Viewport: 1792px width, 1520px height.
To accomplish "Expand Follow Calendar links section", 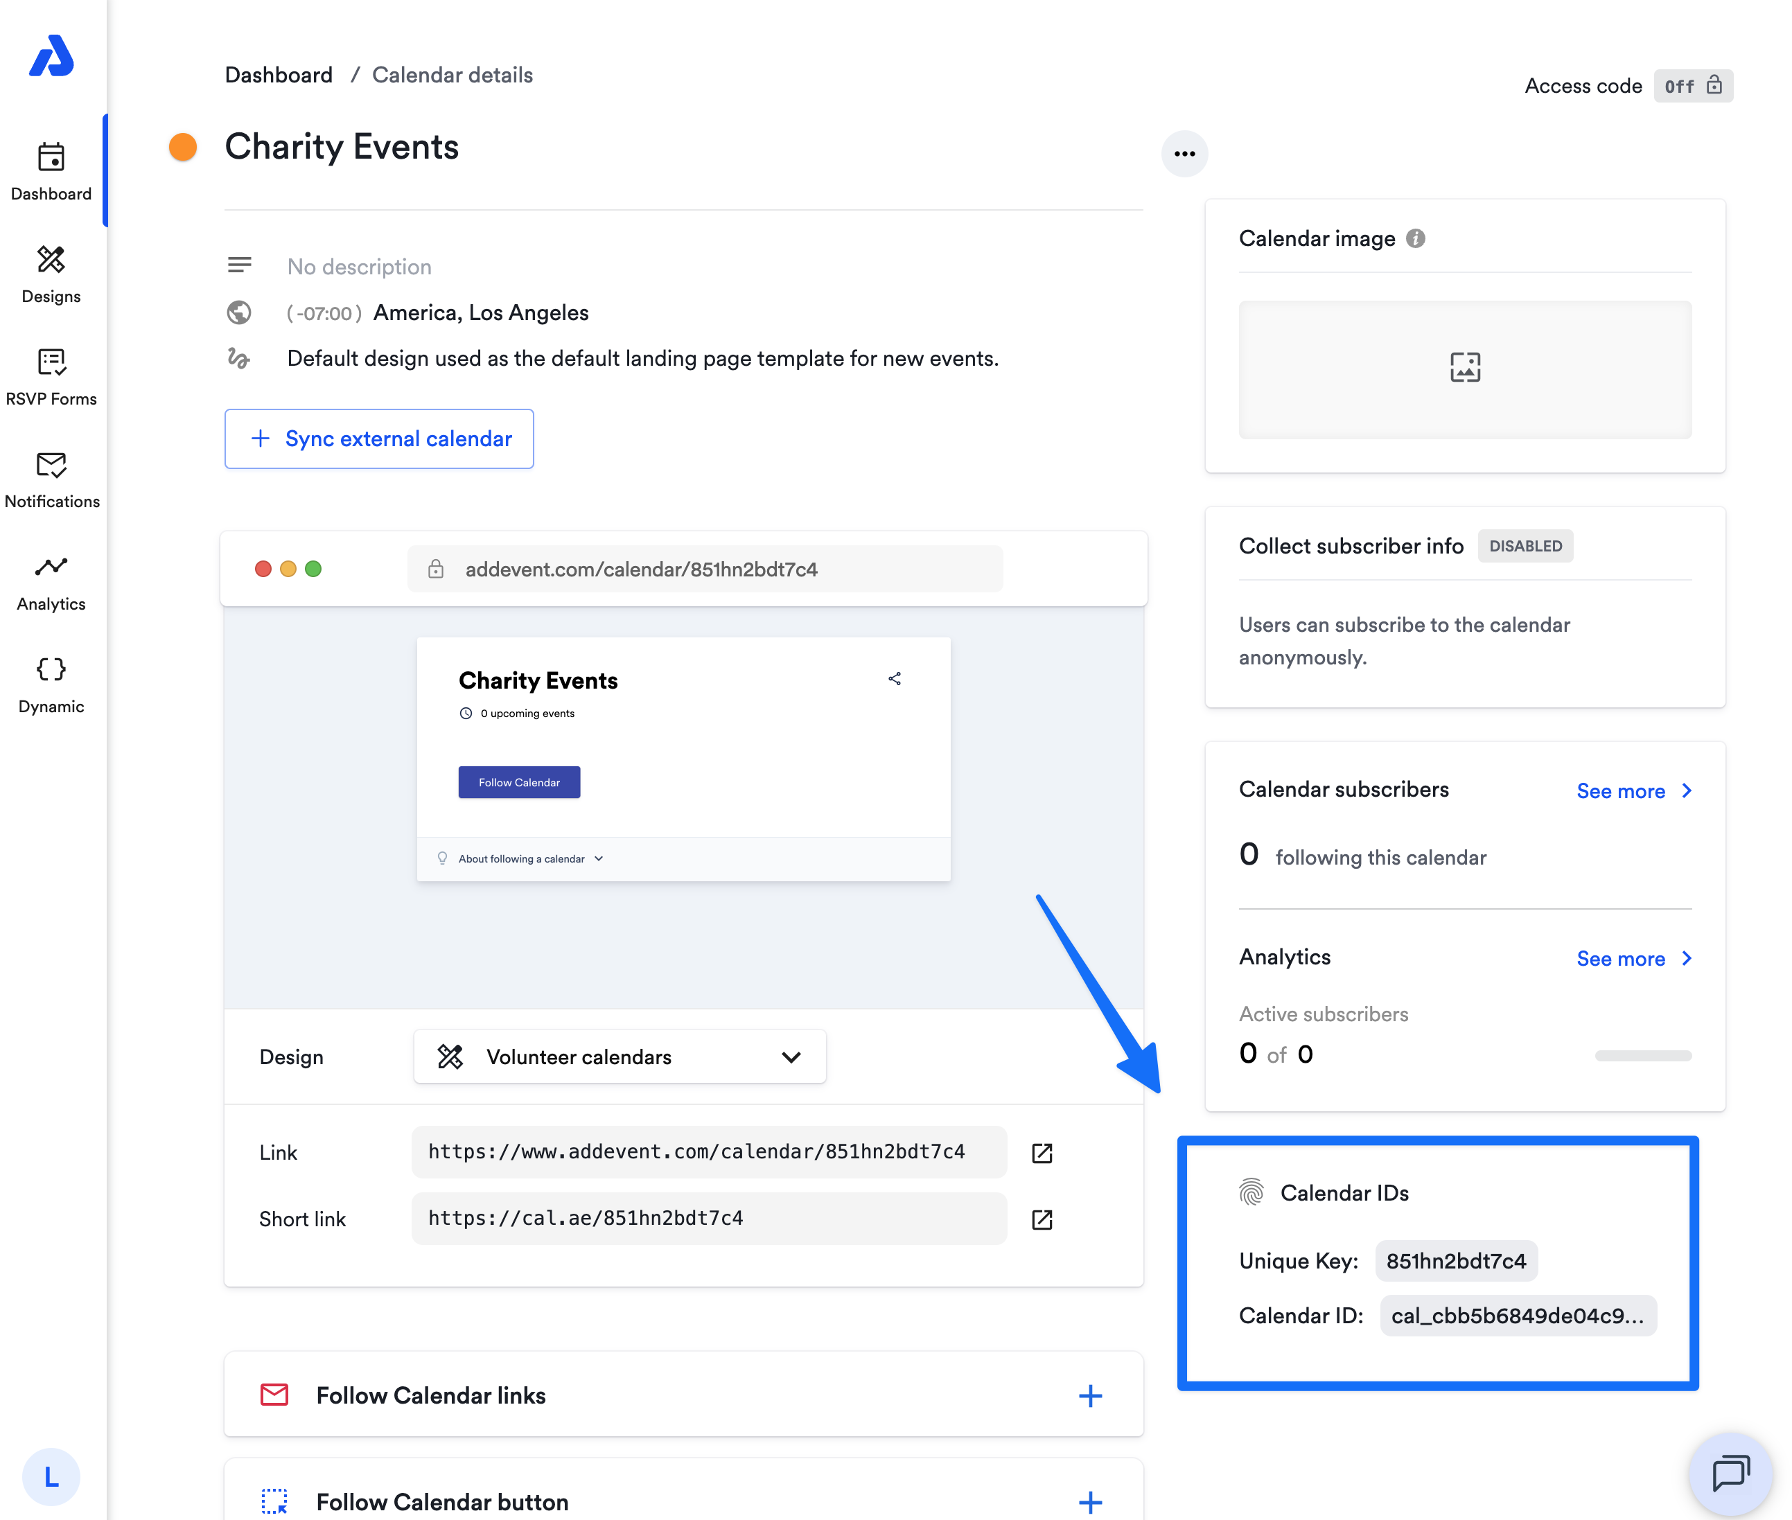I will [x=1090, y=1396].
